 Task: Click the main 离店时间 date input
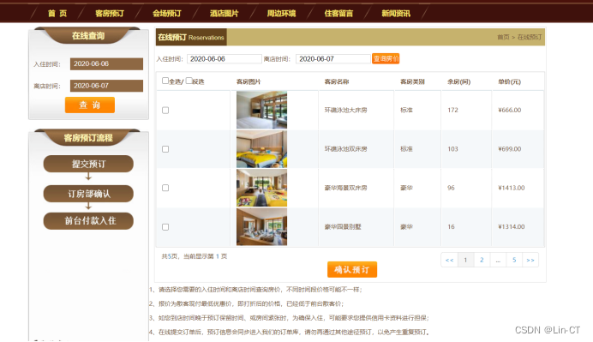(x=332, y=59)
